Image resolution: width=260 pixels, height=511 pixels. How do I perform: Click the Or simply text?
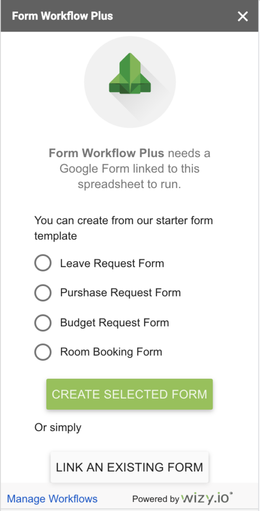58,427
